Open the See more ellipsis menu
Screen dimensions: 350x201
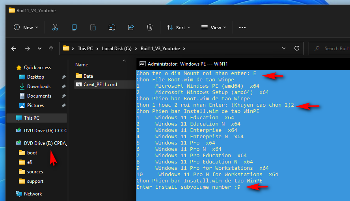242,28
